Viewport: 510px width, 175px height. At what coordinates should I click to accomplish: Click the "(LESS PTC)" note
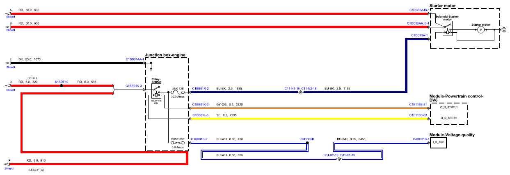coord(36,169)
